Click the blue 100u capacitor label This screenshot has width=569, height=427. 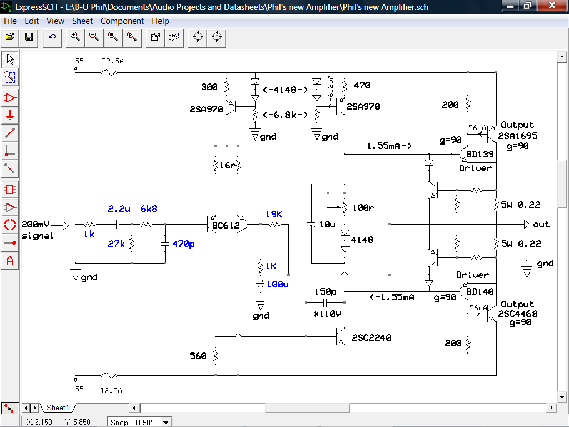(x=278, y=285)
